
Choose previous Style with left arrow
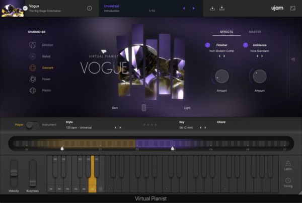(x=115, y=127)
